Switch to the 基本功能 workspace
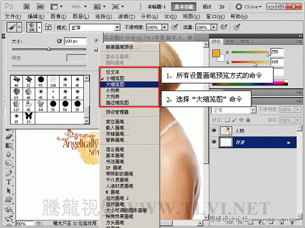305x228 pixels. (184, 7)
